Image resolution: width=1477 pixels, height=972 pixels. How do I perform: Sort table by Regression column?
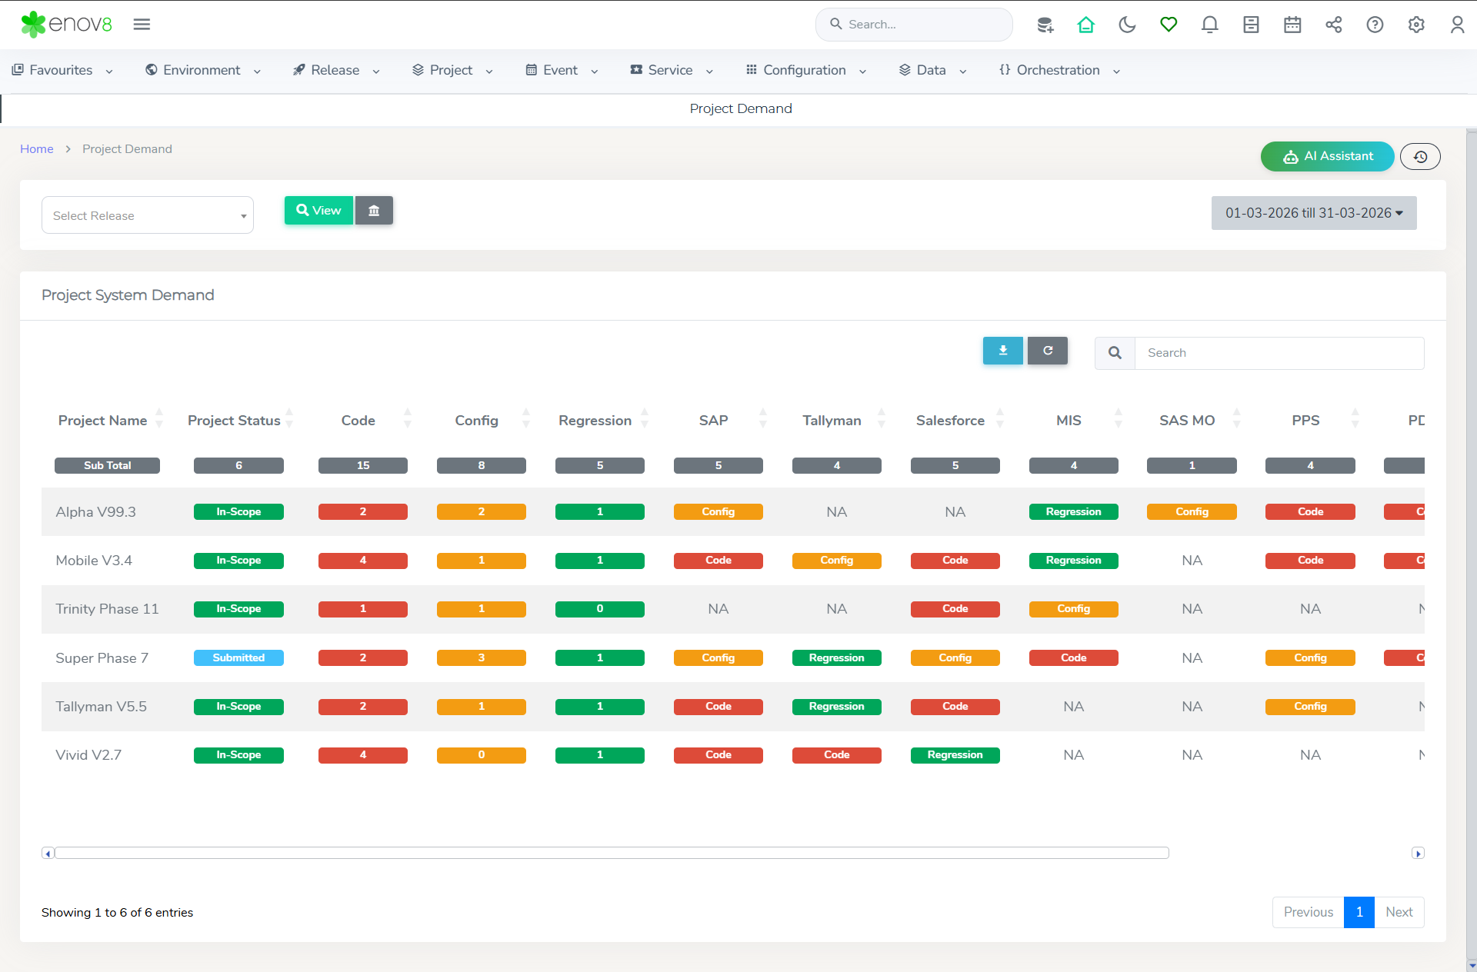click(595, 421)
